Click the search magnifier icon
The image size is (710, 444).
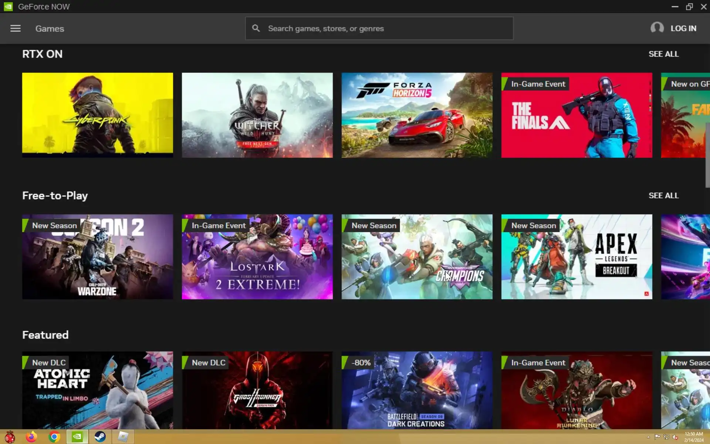click(x=256, y=28)
